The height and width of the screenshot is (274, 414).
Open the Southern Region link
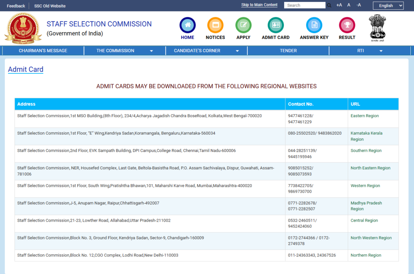click(366, 151)
